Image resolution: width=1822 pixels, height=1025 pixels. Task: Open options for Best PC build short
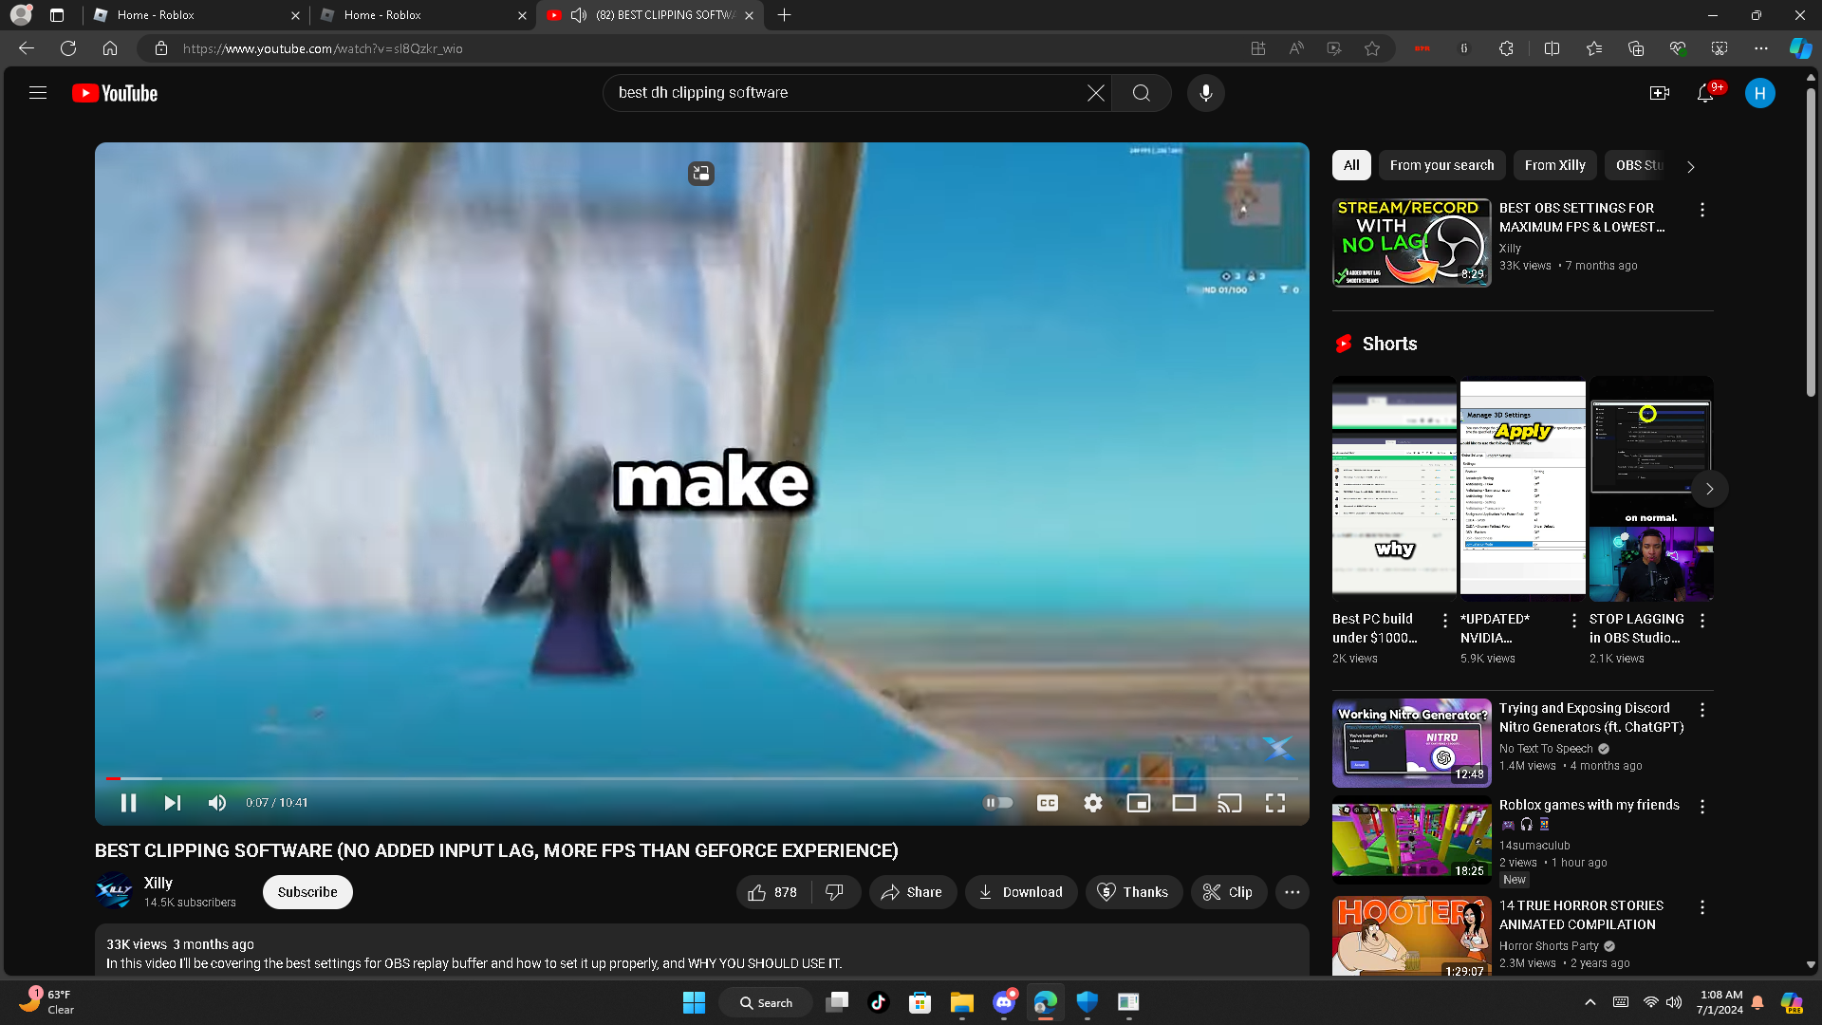click(1445, 621)
